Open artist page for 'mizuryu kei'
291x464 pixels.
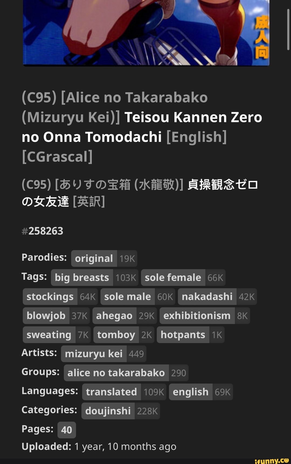pos(93,353)
